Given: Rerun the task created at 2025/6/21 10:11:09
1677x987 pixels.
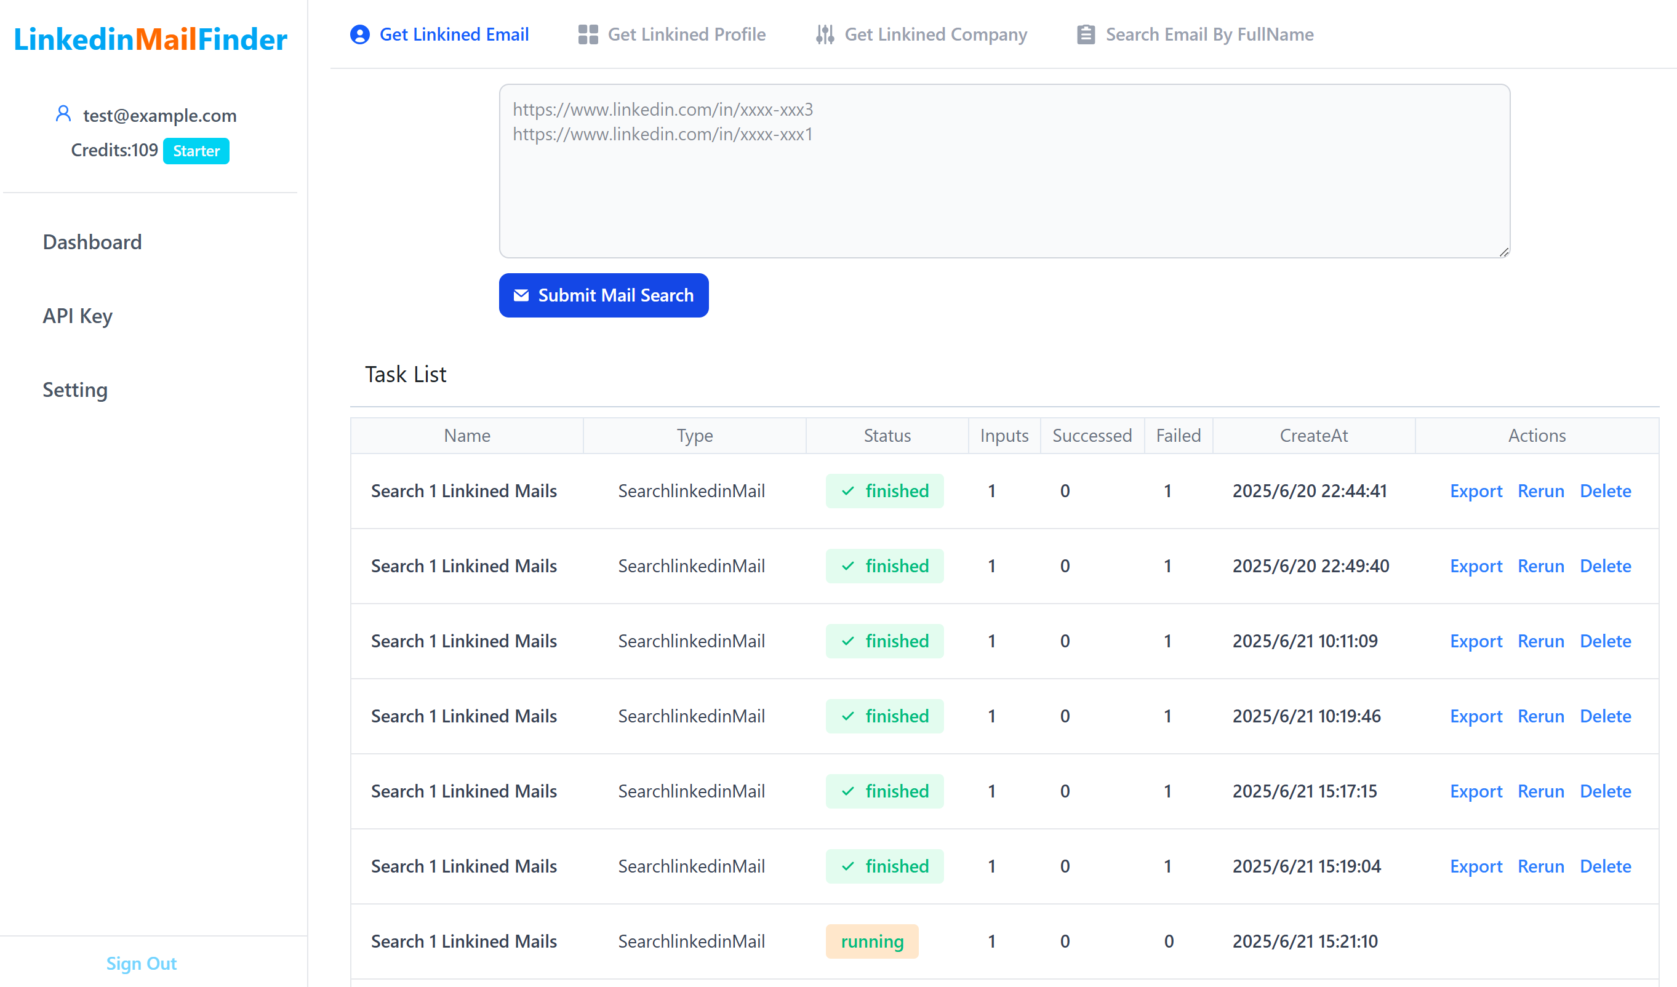Looking at the screenshot, I should [x=1540, y=642].
